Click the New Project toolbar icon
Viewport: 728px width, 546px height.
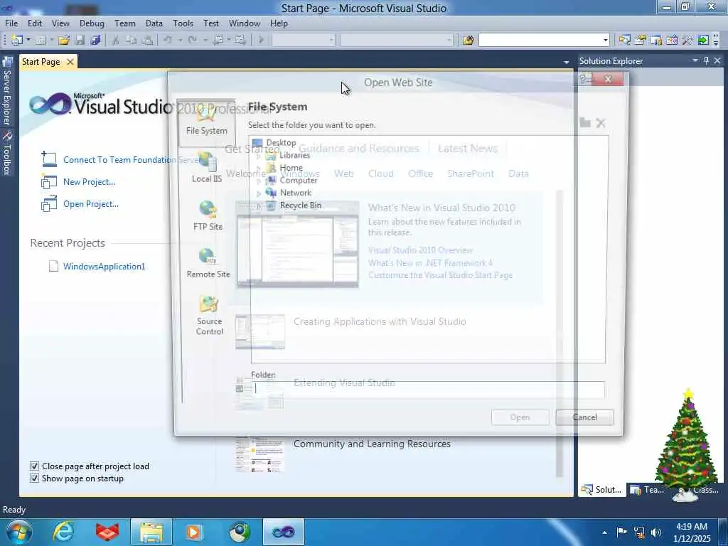17,41
